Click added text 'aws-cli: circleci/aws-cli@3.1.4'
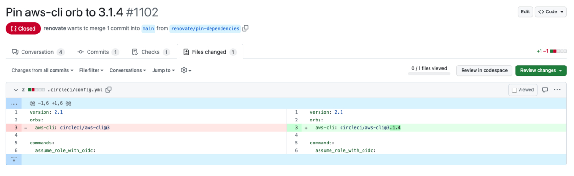The image size is (574, 176). [x=358, y=128]
